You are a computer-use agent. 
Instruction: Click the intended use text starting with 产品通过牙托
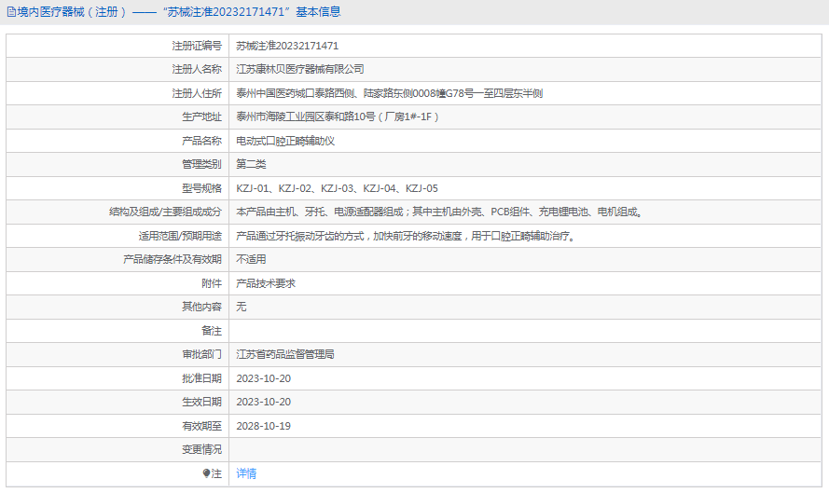(406, 236)
